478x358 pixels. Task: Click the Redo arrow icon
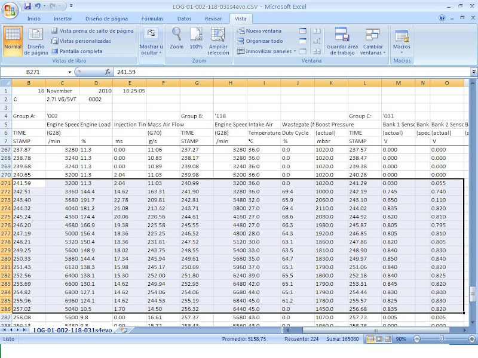click(x=53, y=6)
